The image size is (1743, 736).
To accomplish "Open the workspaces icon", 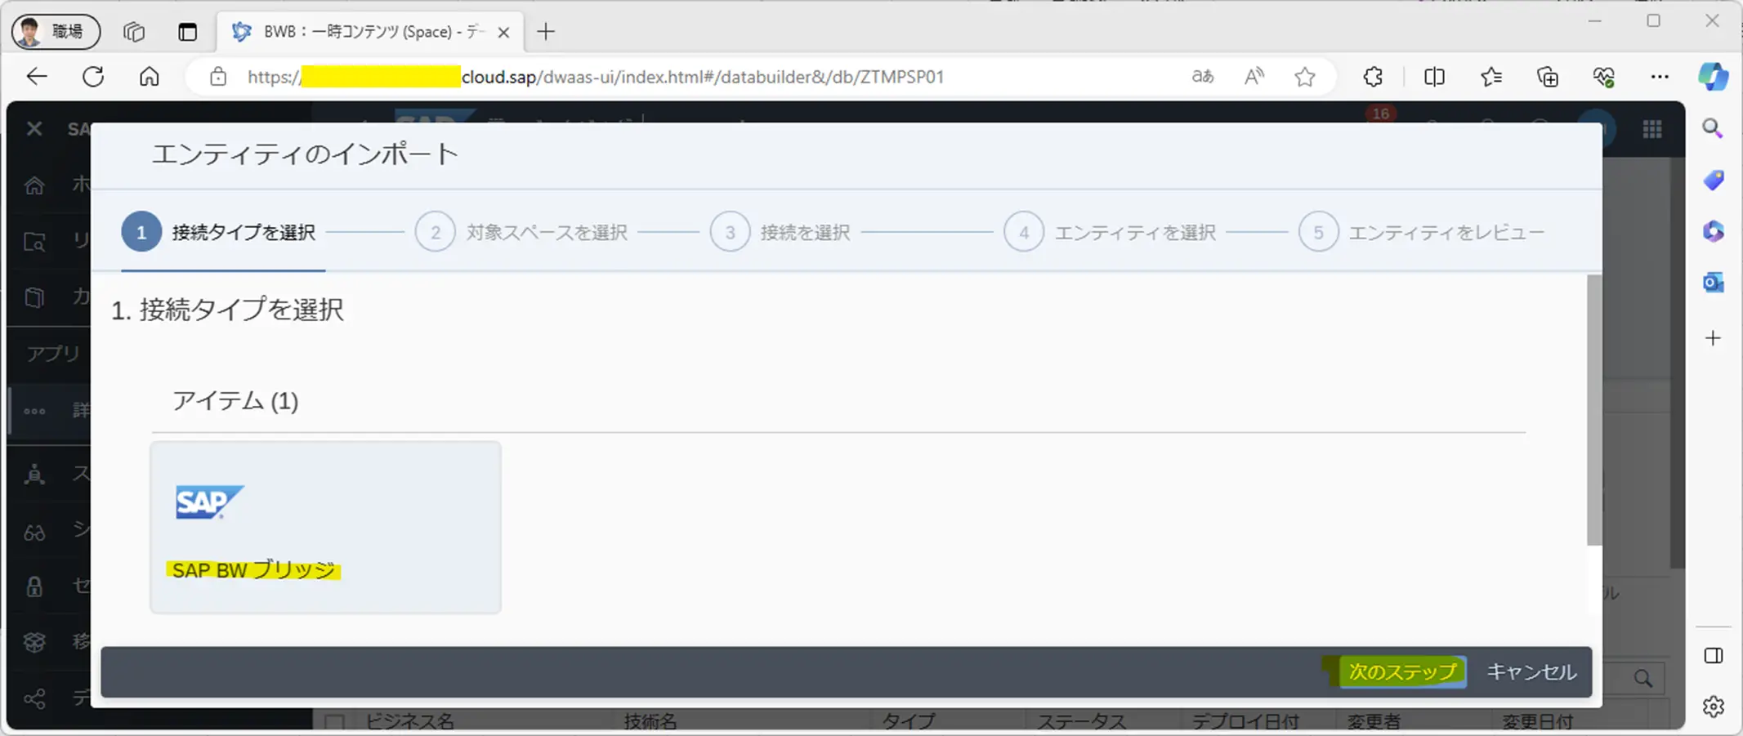I will 134,32.
